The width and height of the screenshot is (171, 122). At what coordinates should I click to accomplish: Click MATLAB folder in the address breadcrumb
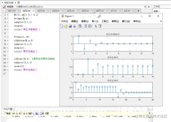[x=9, y=2]
